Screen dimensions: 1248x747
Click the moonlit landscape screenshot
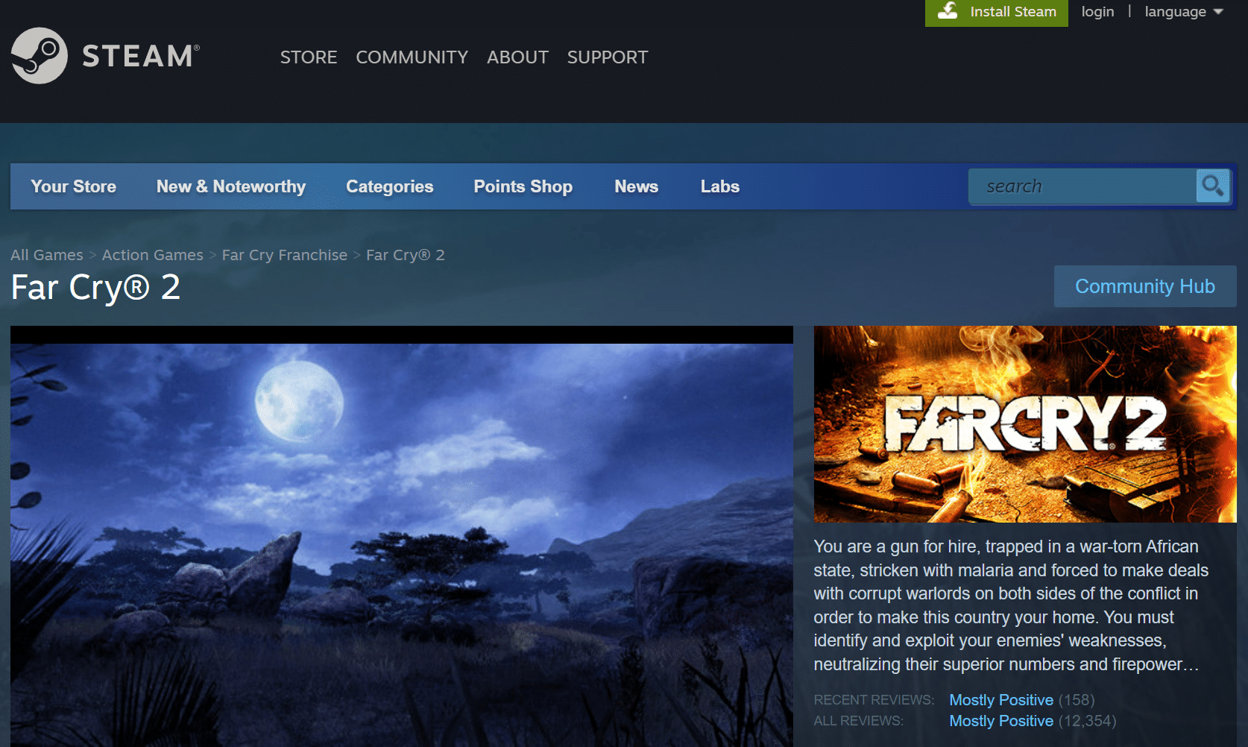(402, 537)
